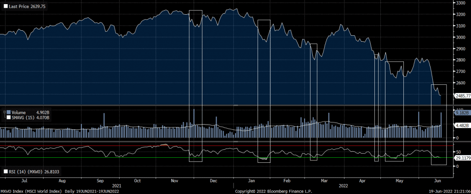Click the SMAVG (15) legend color swatch
This screenshot has width=471, height=194.
click(x=9, y=118)
